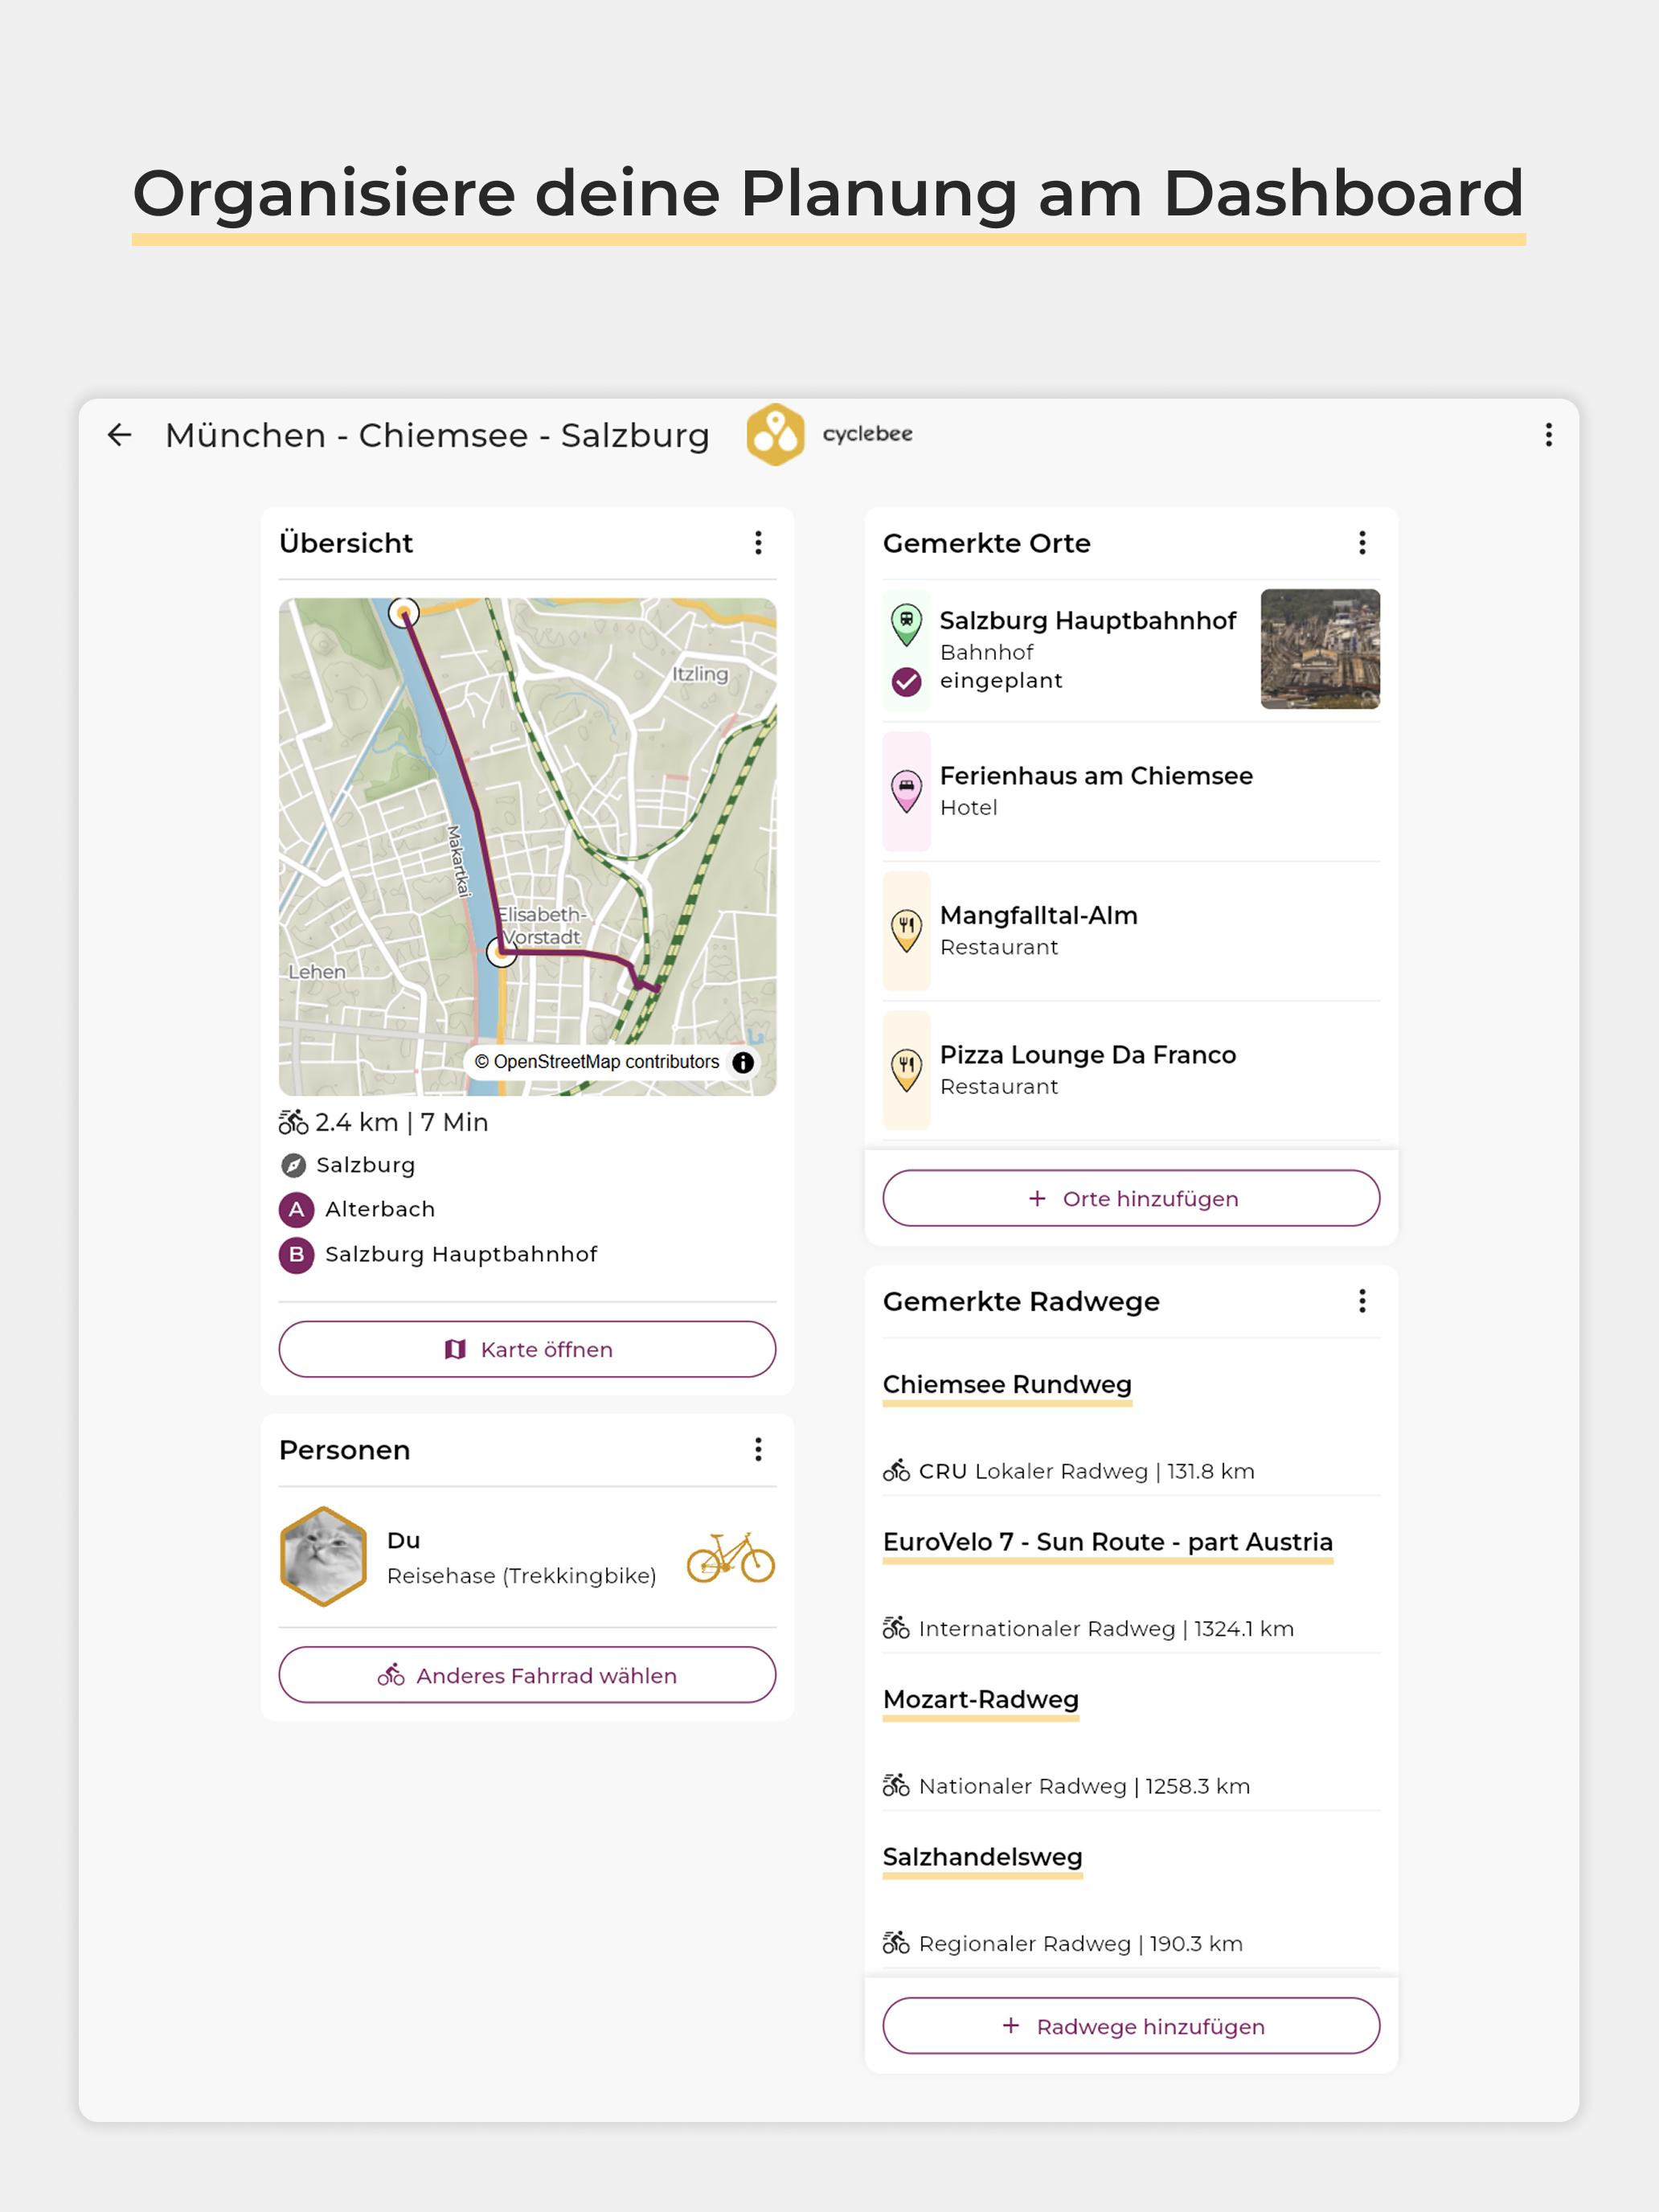Open Gemerkte Radwege card options menu
Screen dimensions: 1659x2212
[x=1362, y=1301]
